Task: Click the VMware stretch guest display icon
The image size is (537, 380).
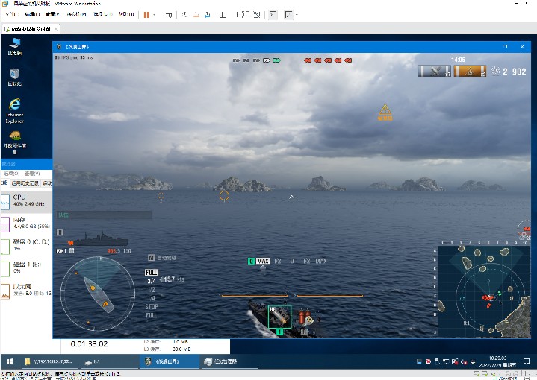Action: click(289, 15)
